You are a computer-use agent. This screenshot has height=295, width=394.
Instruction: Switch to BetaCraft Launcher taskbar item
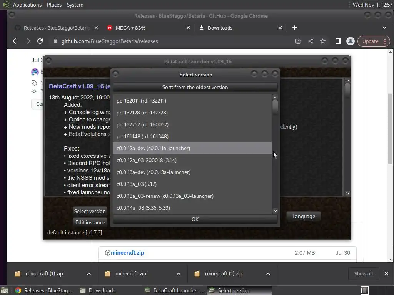click(x=175, y=290)
